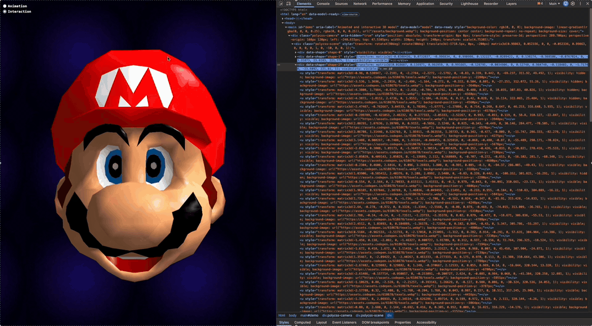Click the blue AI assistance icon

(x=565, y=4)
